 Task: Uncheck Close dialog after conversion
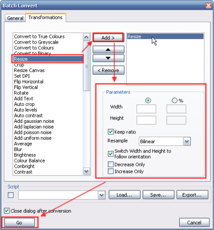[7, 211]
